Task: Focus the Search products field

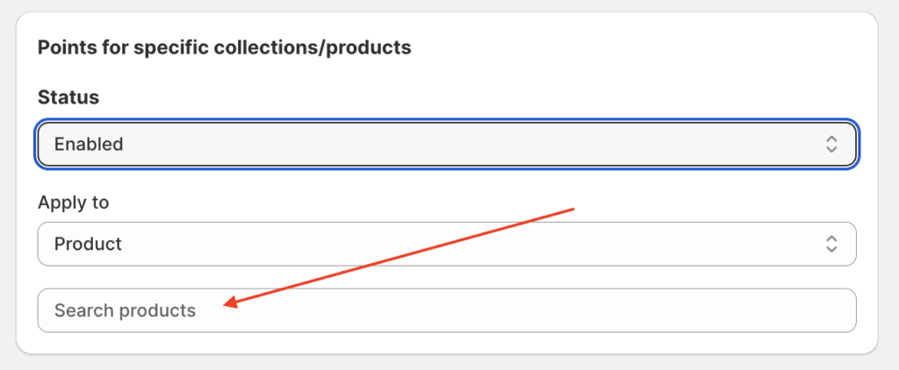Action: coord(446,310)
